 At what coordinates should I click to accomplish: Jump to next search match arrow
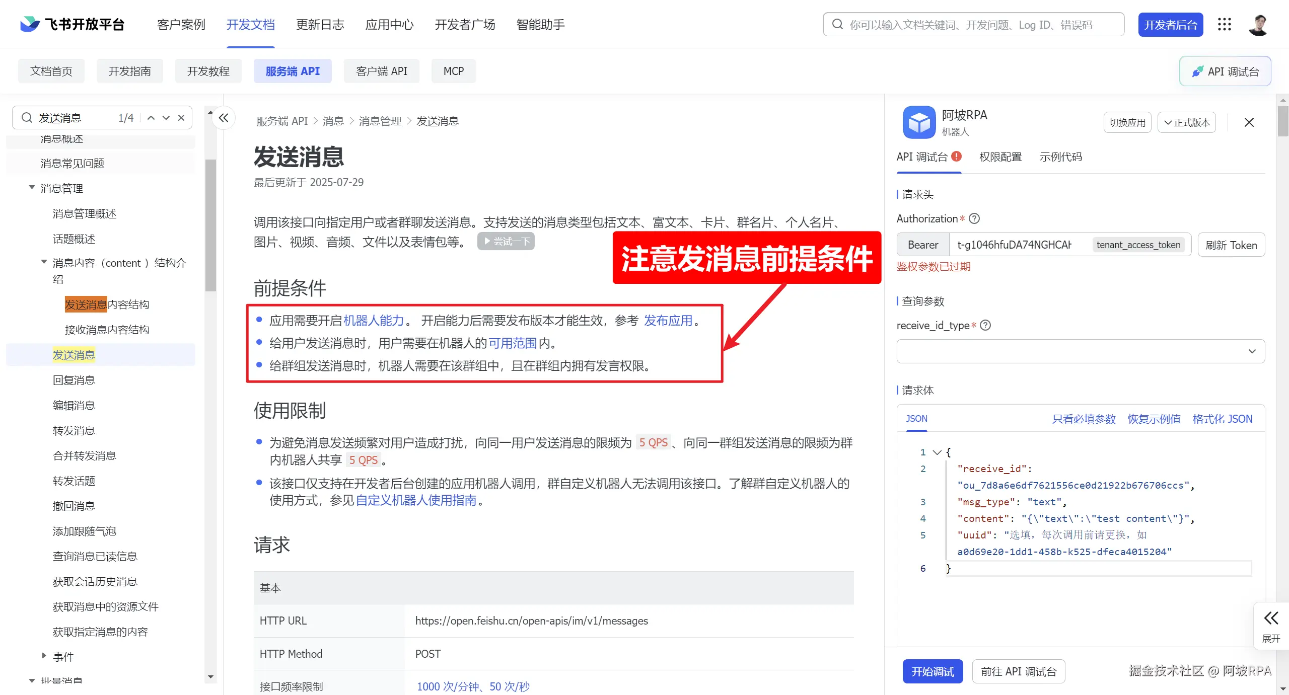pyautogui.click(x=166, y=118)
